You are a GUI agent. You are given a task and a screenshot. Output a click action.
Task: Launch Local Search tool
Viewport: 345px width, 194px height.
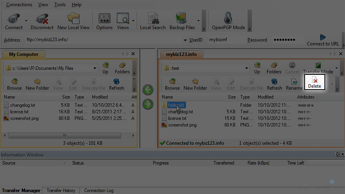153,21
